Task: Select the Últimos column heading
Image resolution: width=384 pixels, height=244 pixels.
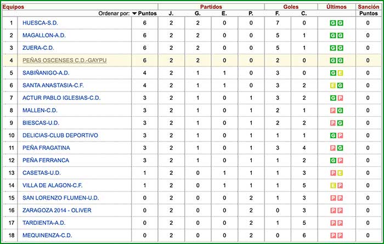Action: click(x=336, y=6)
